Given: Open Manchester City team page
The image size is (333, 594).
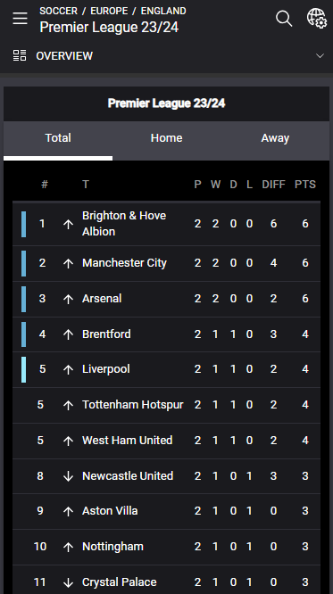Looking at the screenshot, I should [124, 263].
